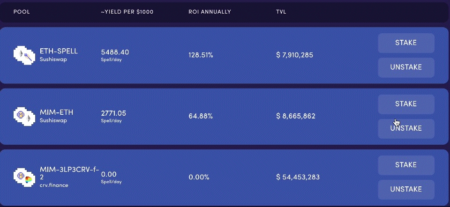This screenshot has width=450, height=207.
Task: Click the crv.finance label
Action: [54, 185]
